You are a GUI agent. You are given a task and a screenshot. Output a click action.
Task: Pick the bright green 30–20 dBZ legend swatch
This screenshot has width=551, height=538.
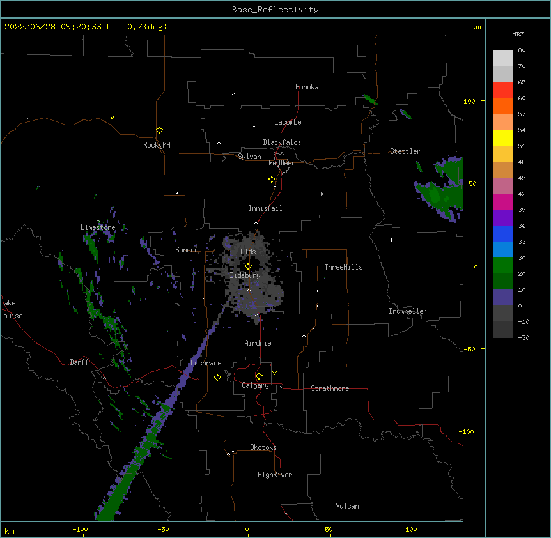[x=502, y=266]
